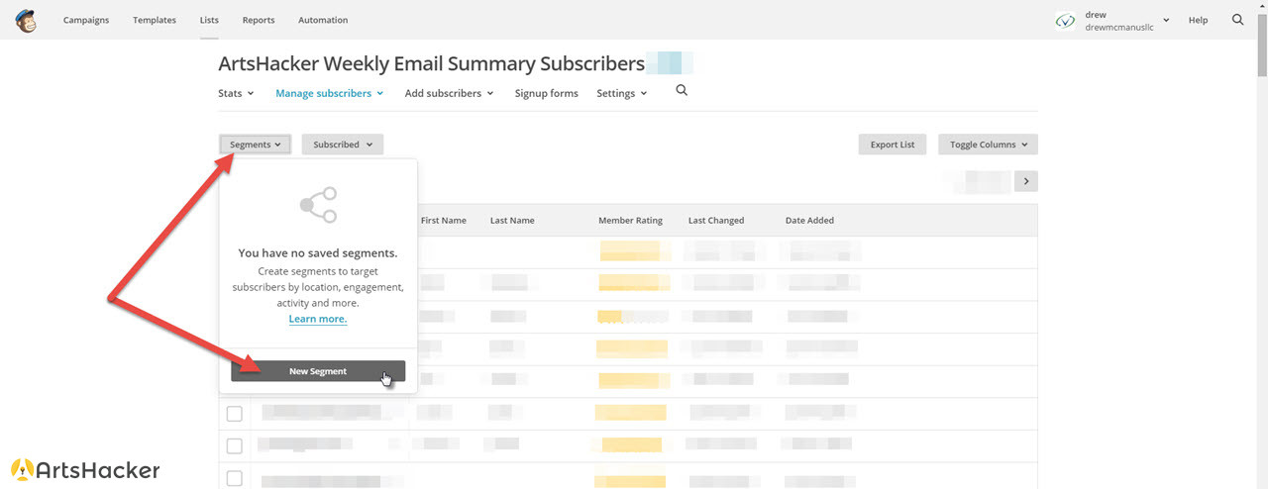This screenshot has height=489, width=1268.
Task: Open the Help link
Action: coord(1198,20)
